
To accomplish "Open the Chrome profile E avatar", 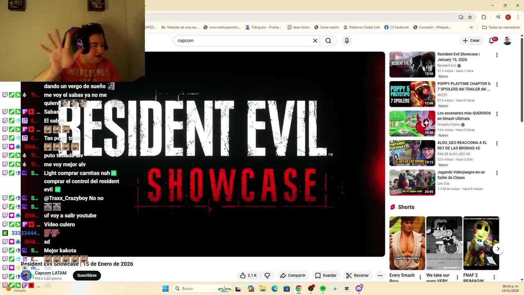I will click(508, 17).
